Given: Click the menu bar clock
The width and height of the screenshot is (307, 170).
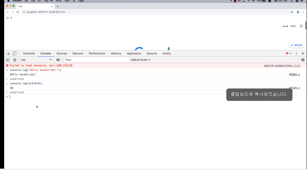Looking at the screenshot, I should [281, 1].
